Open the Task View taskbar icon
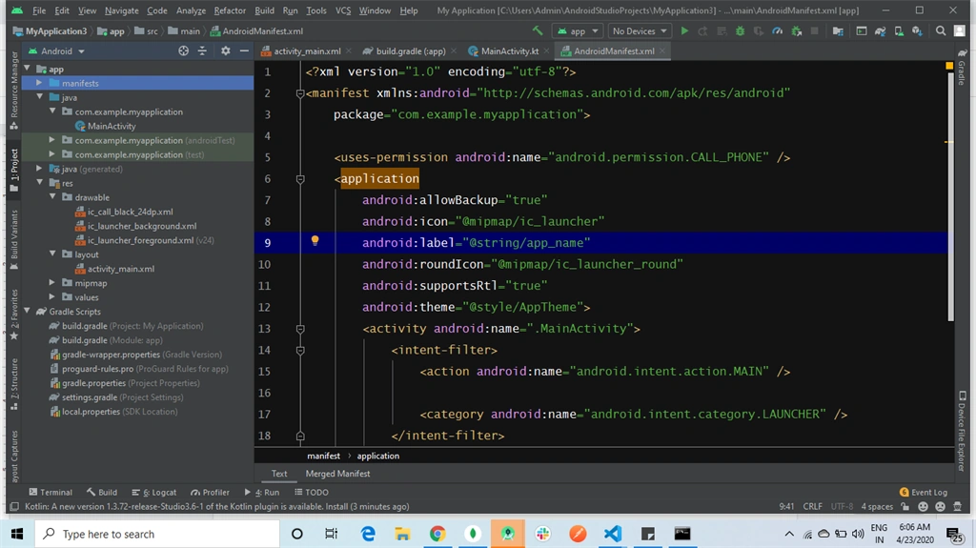This screenshot has width=976, height=548. [331, 534]
